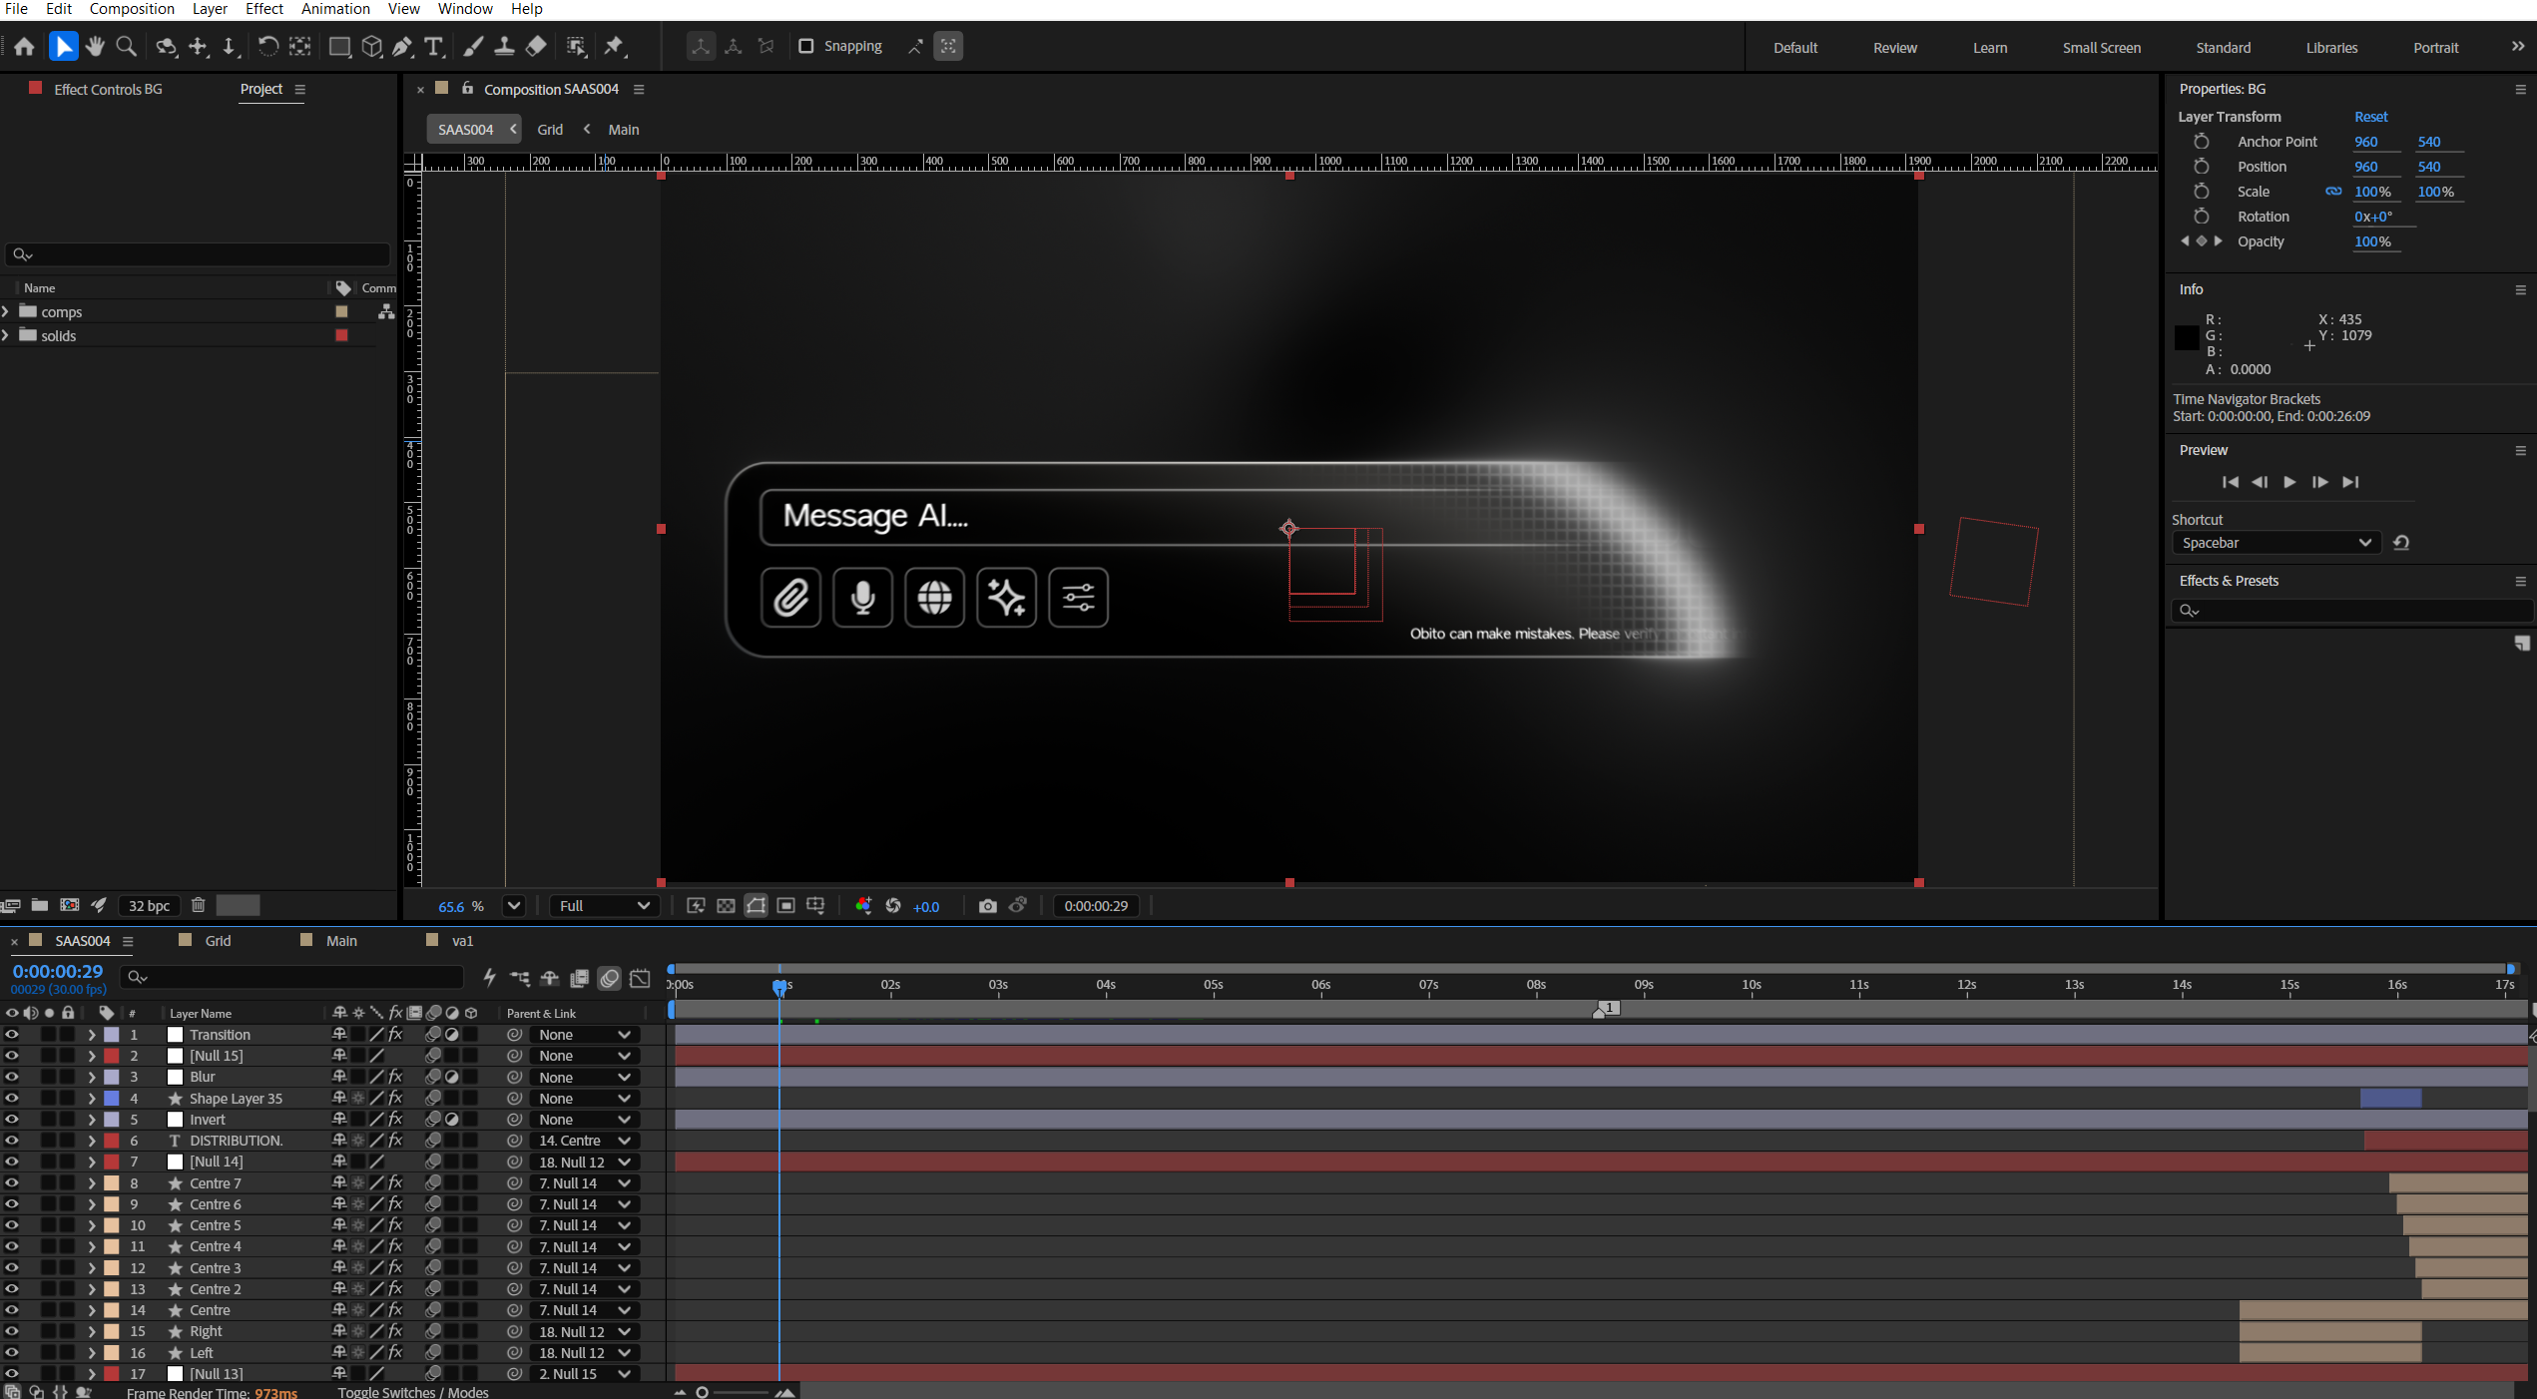Enable the Snapping checkbox

pyautogui.click(x=806, y=46)
